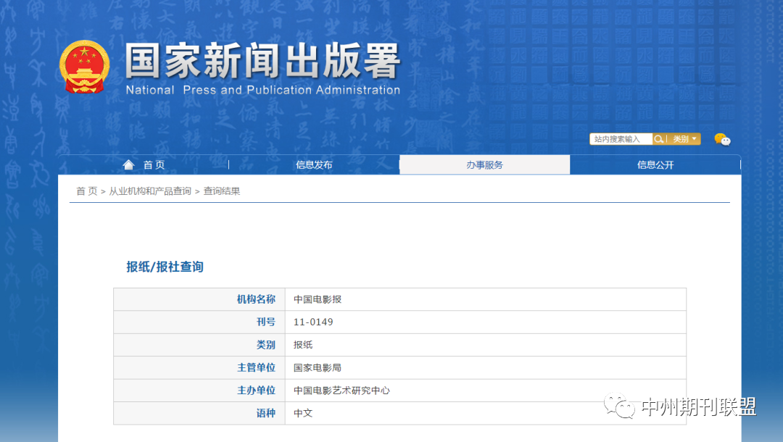This screenshot has width=783, height=442.
Task: Select the 中国电影艺术研究中心 value
Action: tap(341, 390)
